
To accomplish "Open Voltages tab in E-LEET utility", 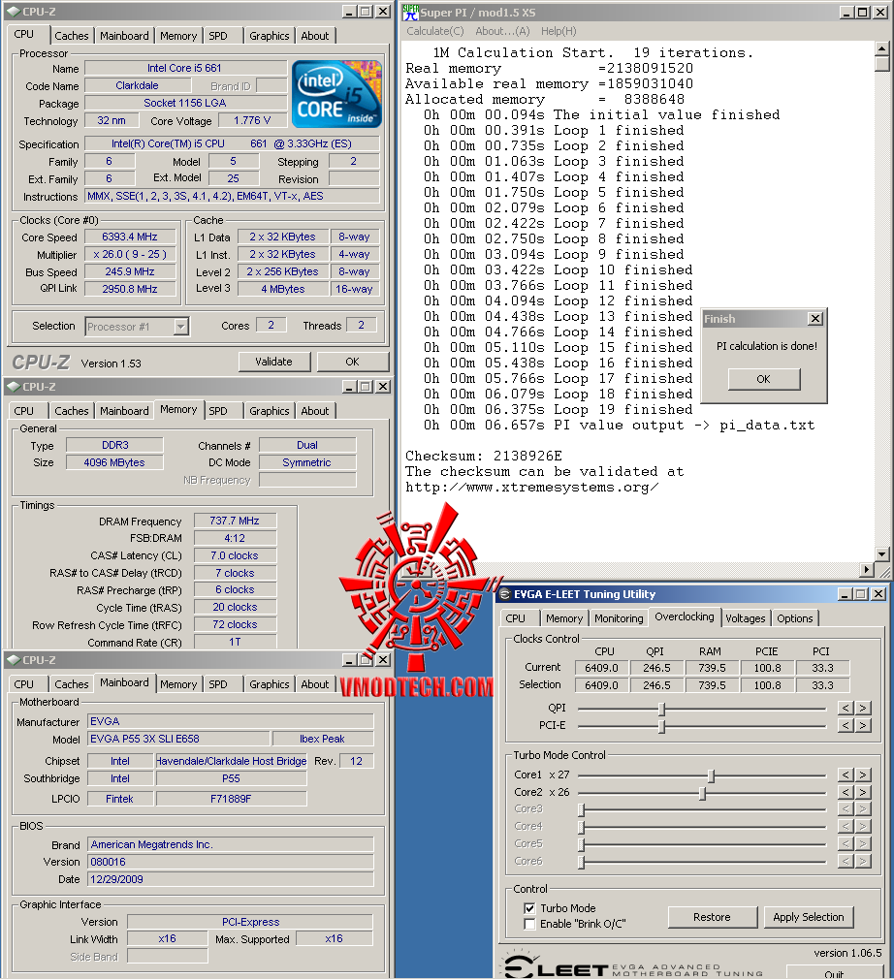I will [746, 618].
